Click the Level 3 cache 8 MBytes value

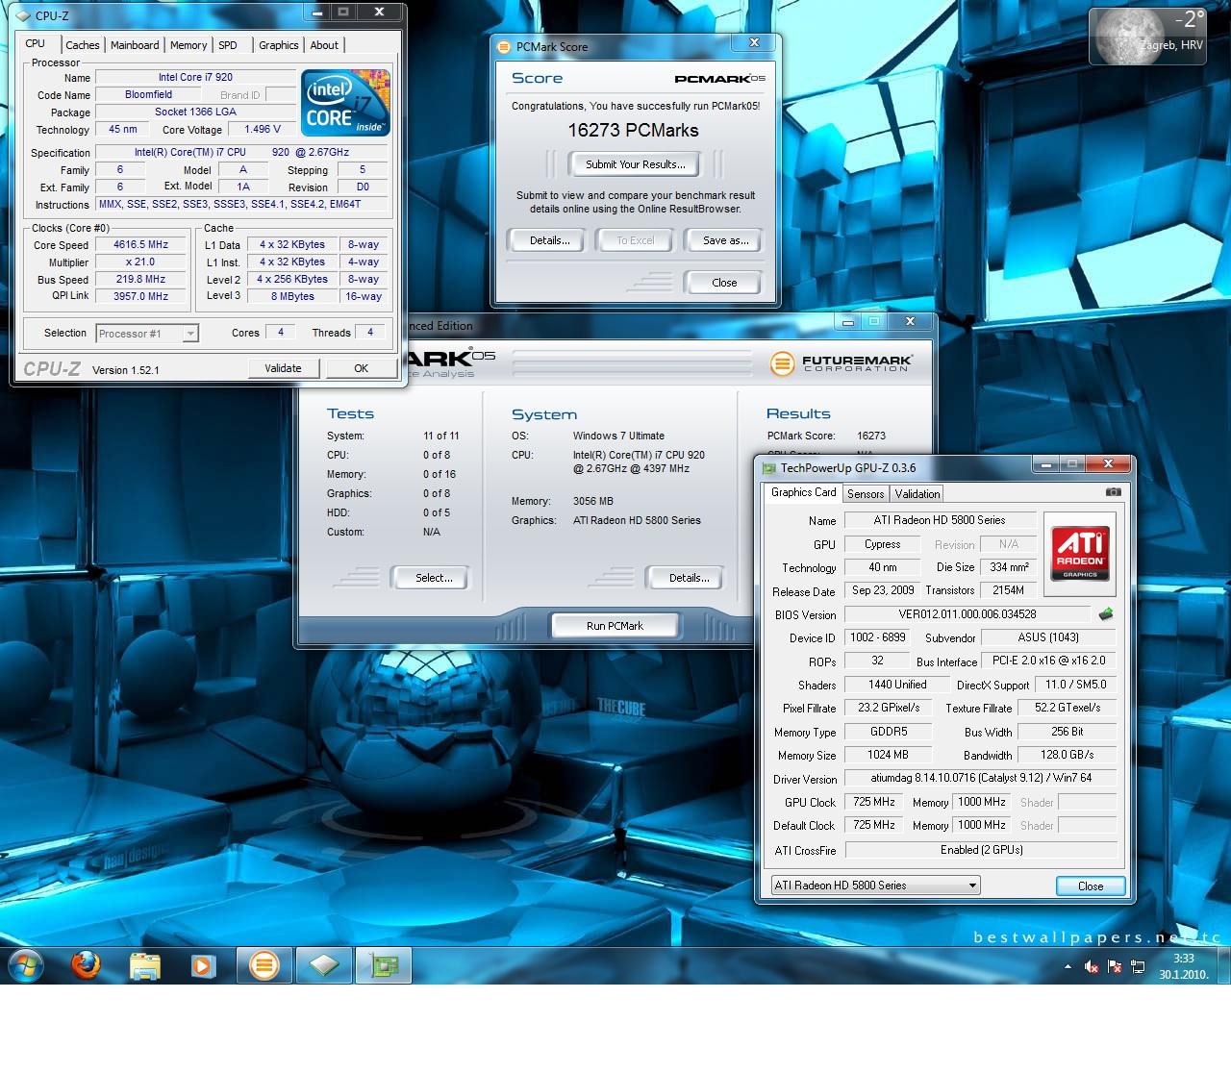point(292,296)
